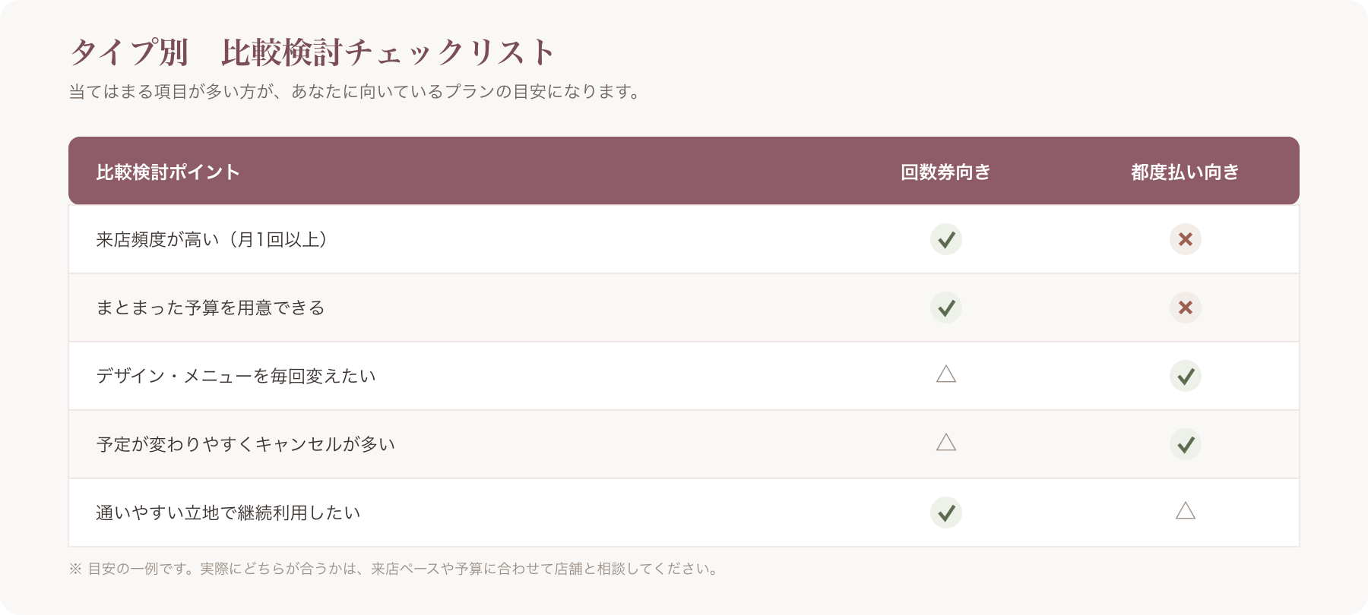This screenshot has width=1368, height=615.
Task: Click the 都度払い向き cross for 来店頻度が高い row
Action: click(x=1185, y=239)
